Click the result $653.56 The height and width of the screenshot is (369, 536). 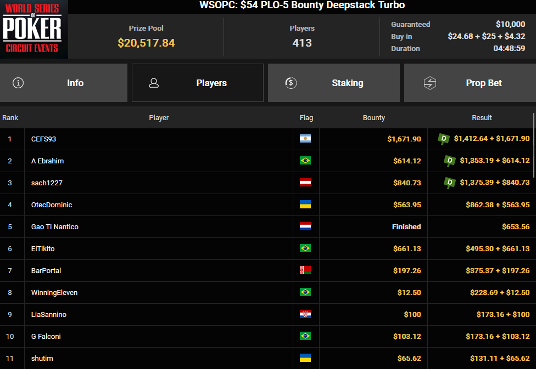[x=516, y=226]
